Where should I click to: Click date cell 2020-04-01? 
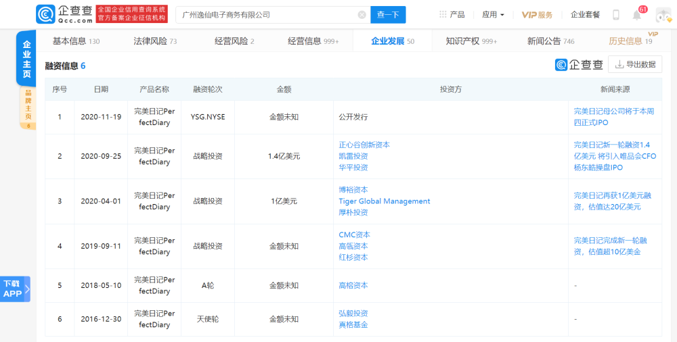(x=101, y=201)
